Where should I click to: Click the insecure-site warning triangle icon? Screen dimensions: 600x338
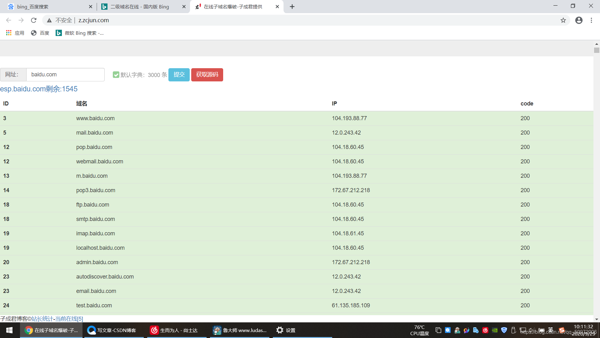tap(49, 20)
